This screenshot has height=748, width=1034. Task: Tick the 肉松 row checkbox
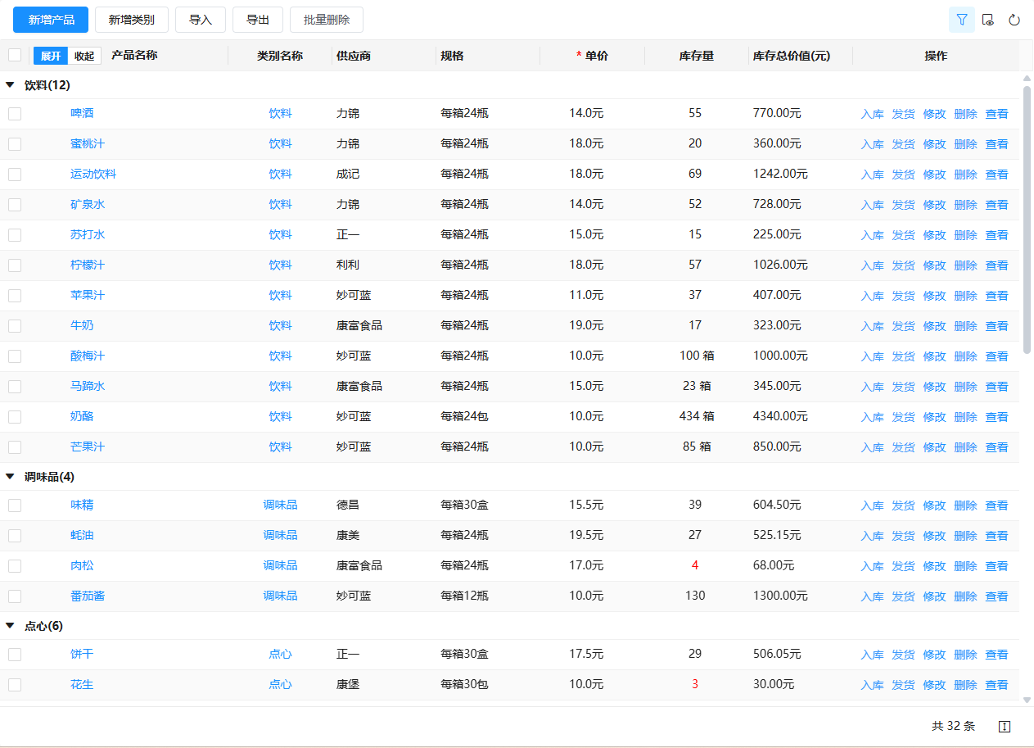(15, 566)
